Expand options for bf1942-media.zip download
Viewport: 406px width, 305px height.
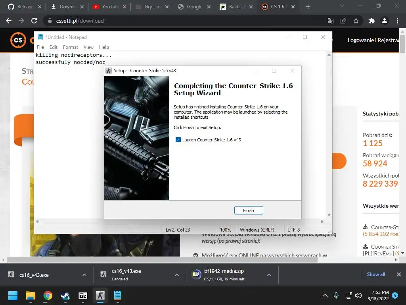[x=269, y=275]
